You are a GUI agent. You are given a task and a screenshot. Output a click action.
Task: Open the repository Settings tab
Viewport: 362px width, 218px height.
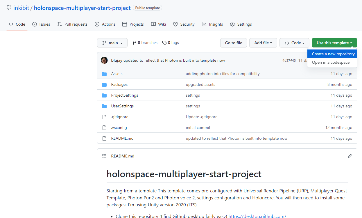241,24
